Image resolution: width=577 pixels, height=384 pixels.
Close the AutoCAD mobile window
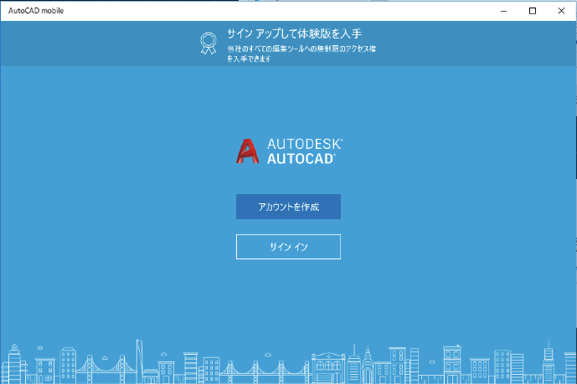coord(561,11)
